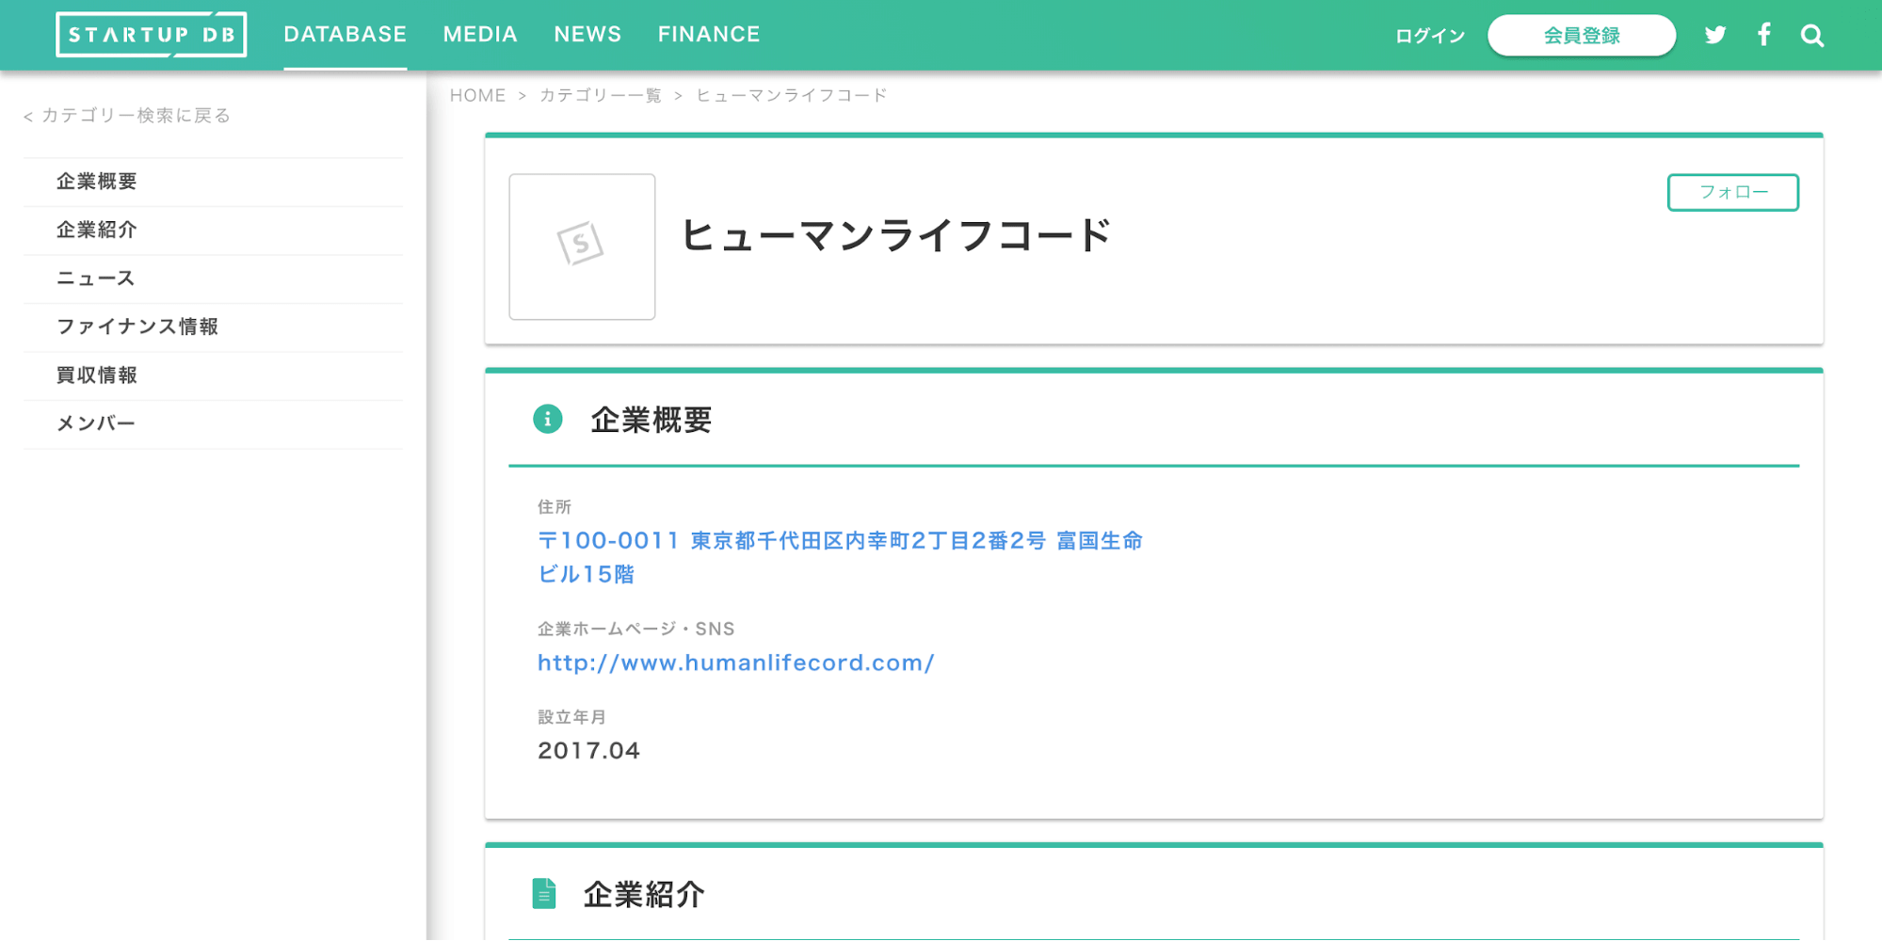Open the MEDIA tab
The image size is (1882, 941).
pyautogui.click(x=480, y=35)
